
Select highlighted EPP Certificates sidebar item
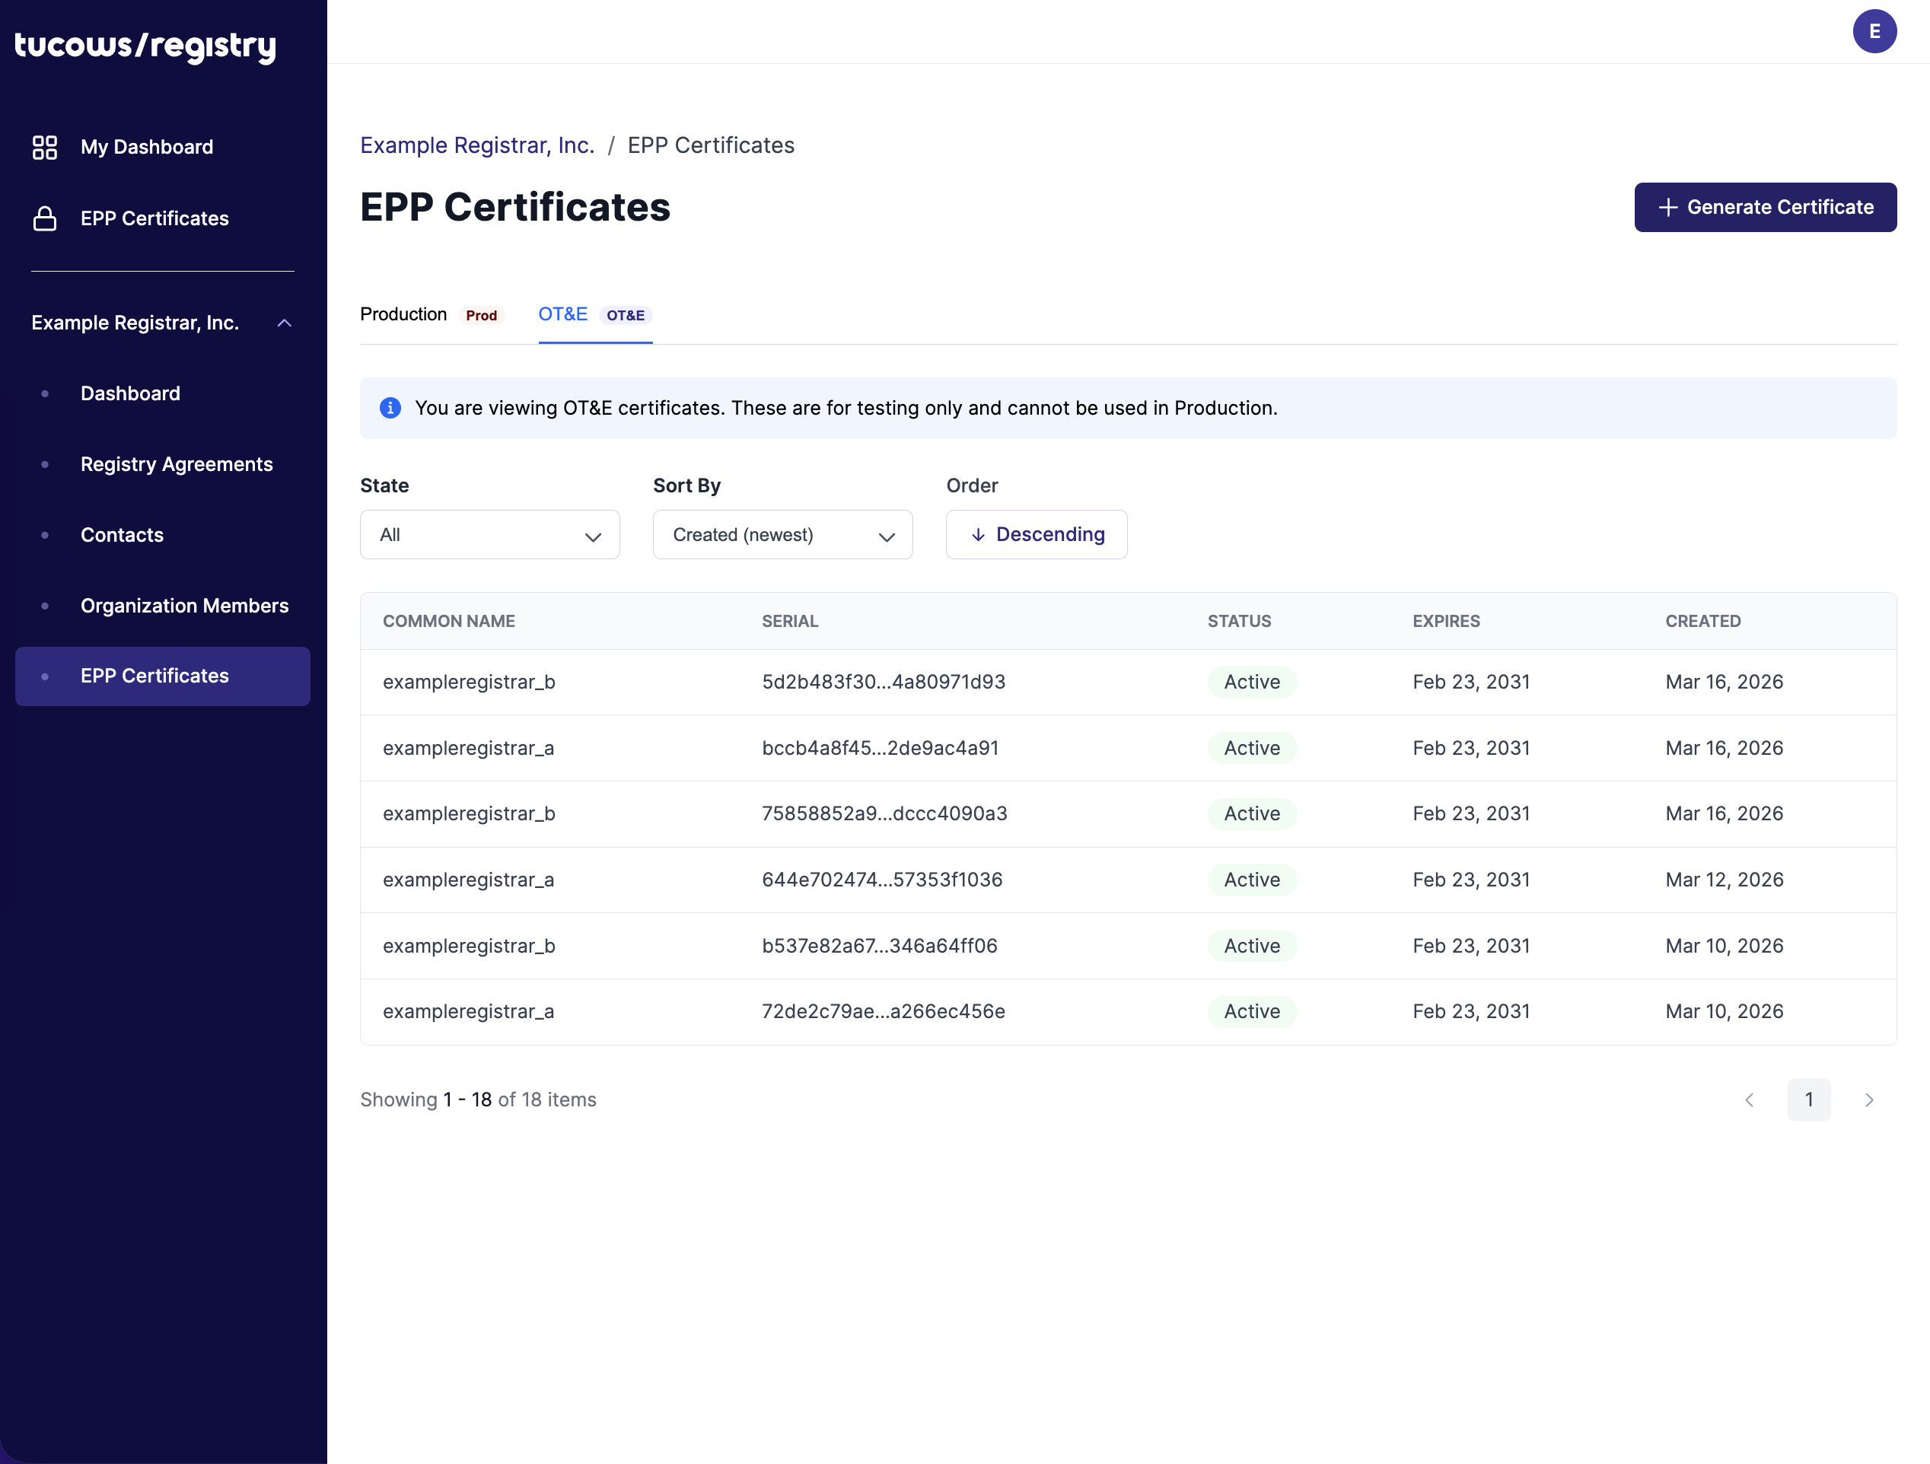click(x=162, y=676)
